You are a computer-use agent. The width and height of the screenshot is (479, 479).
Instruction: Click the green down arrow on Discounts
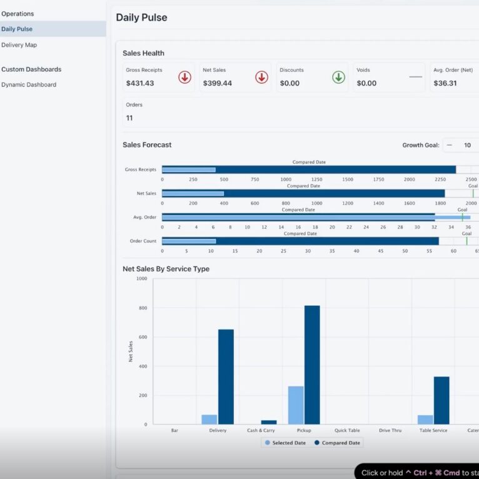(338, 77)
